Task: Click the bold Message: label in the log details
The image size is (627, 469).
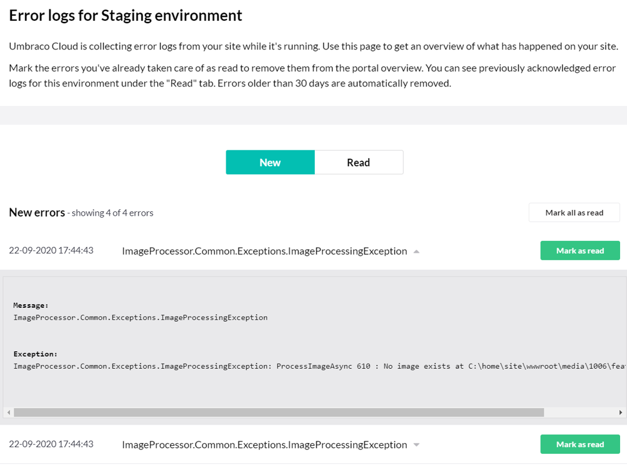Action: tap(31, 305)
